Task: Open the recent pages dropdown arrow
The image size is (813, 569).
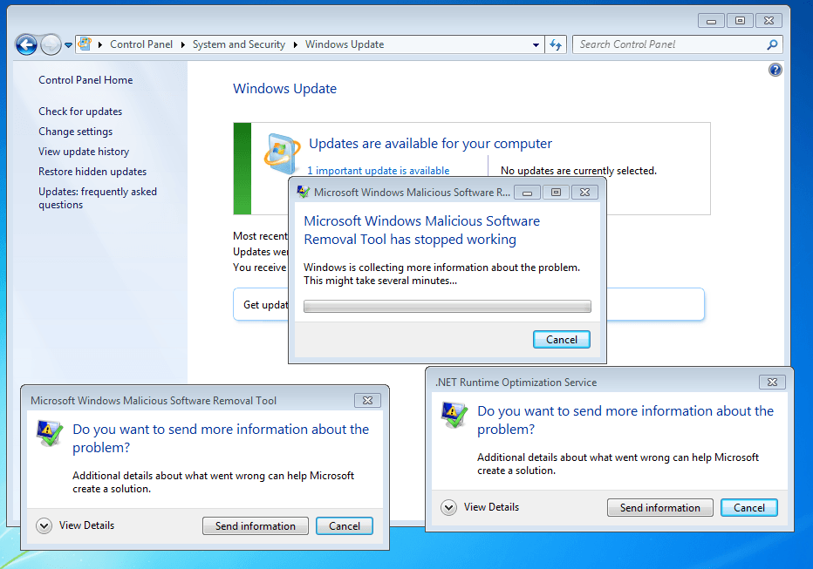Action: 68,45
